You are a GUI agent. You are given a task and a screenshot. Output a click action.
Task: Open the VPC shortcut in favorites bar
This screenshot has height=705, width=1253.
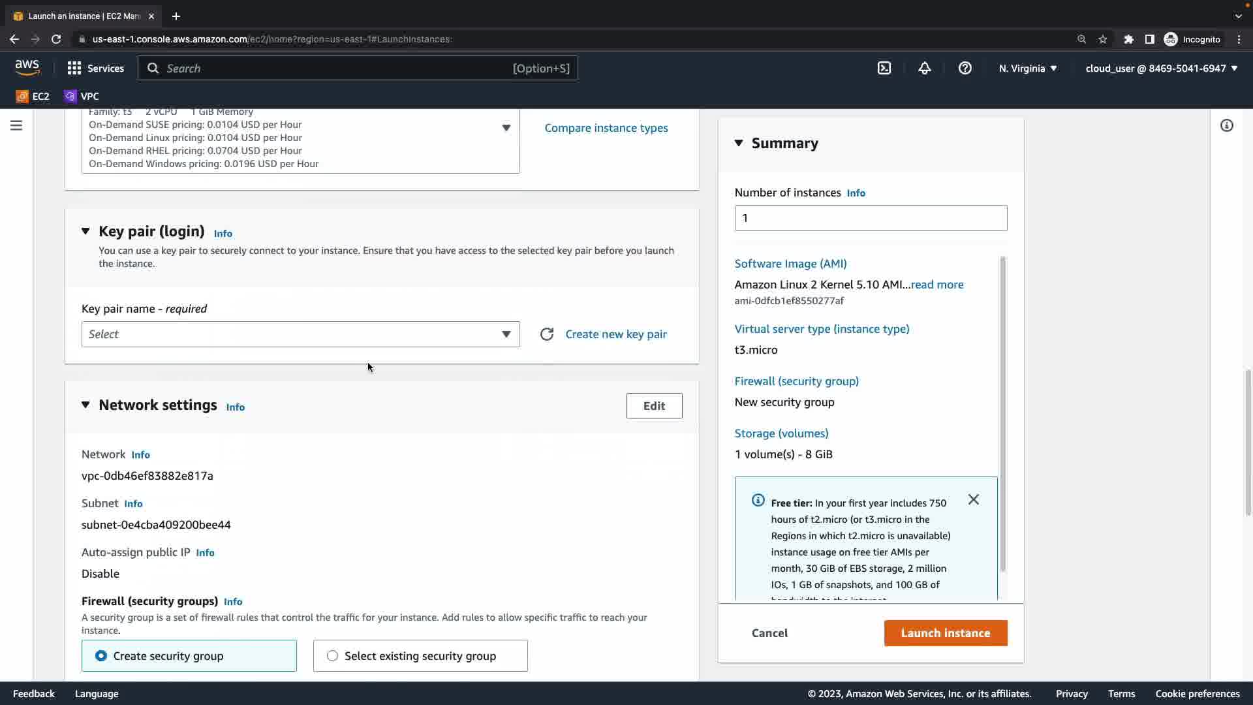[82, 96]
